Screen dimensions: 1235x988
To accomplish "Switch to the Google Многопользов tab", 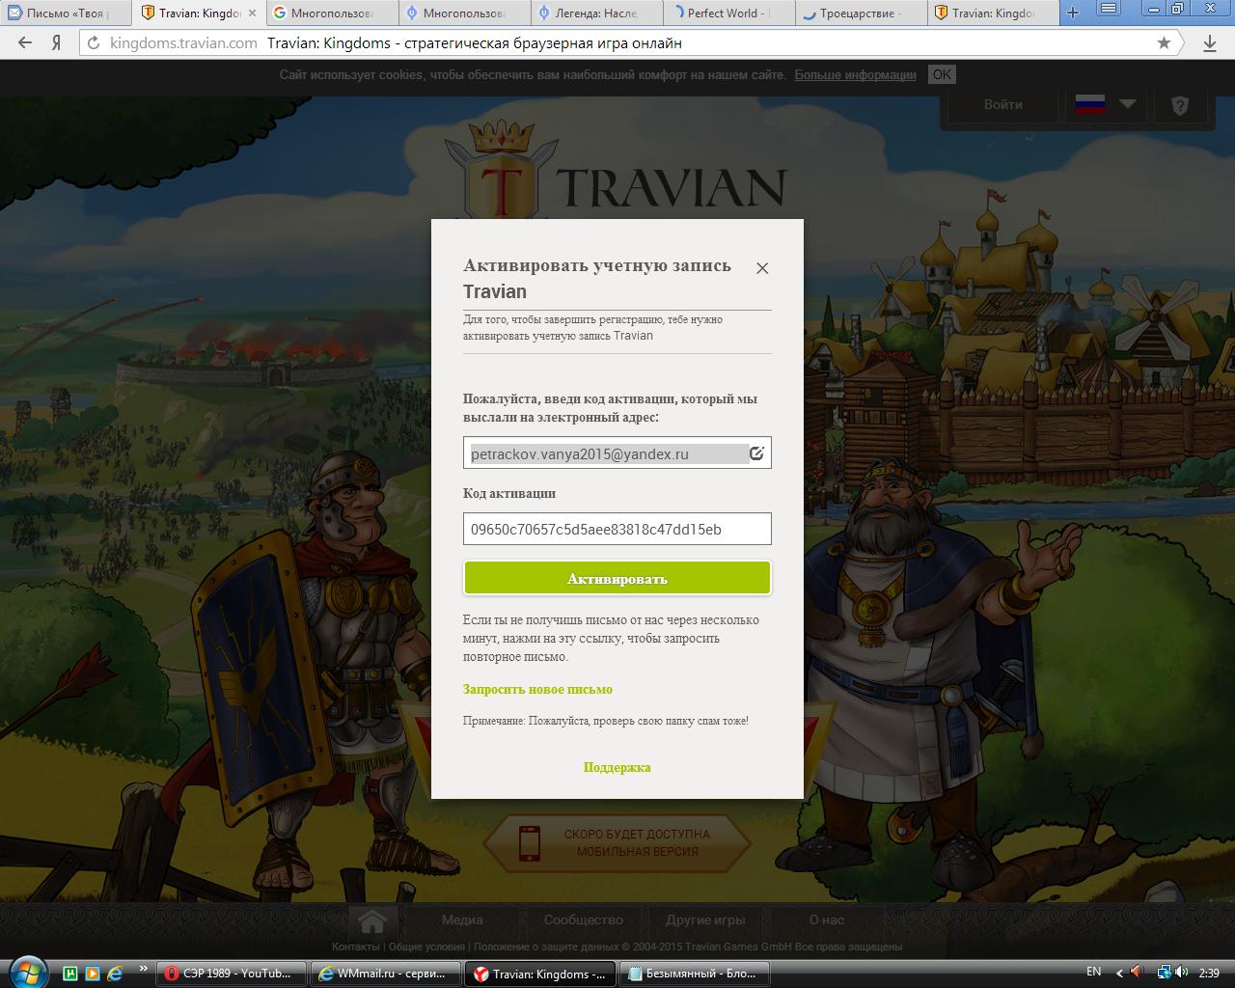I will pos(331,13).
